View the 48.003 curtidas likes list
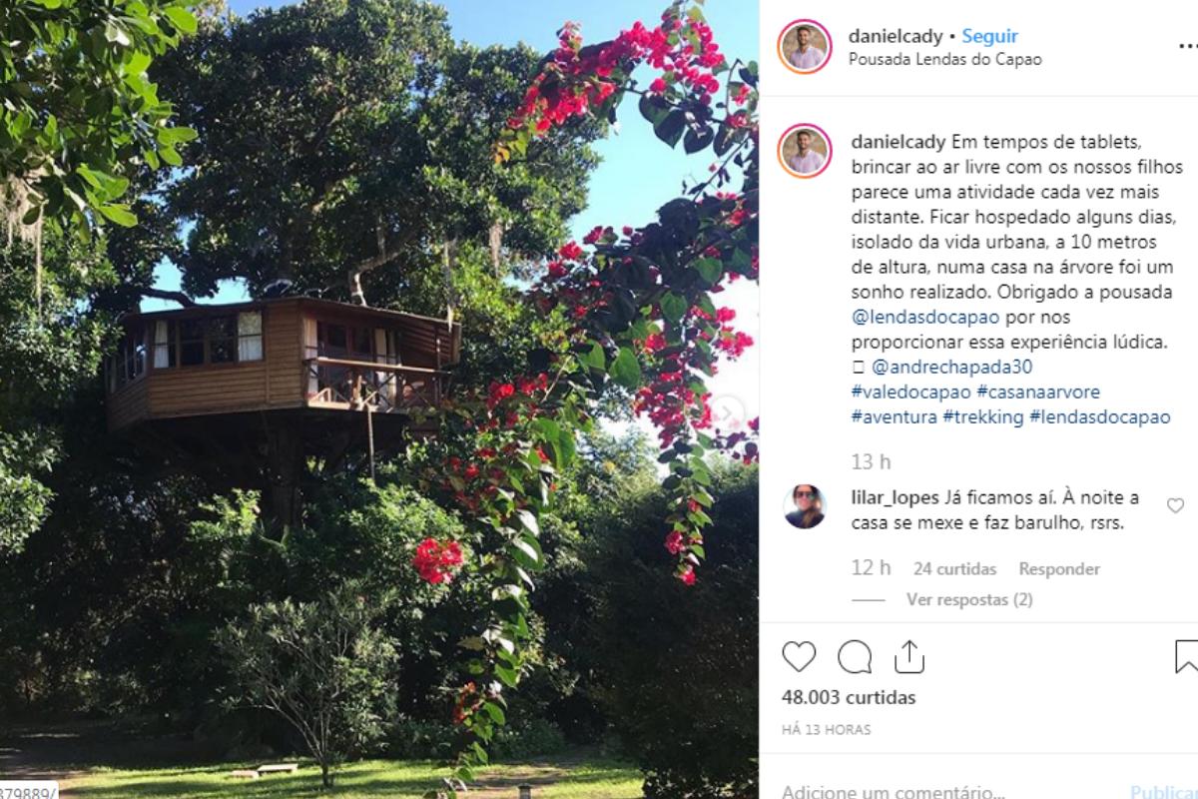Image resolution: width=1198 pixels, height=799 pixels. (849, 697)
